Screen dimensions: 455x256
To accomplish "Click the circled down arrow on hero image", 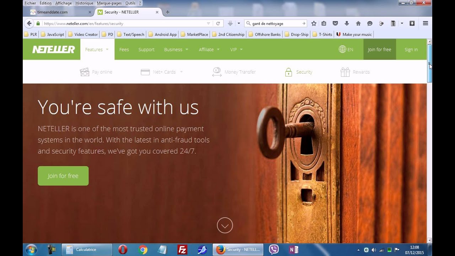I will (x=225, y=225).
